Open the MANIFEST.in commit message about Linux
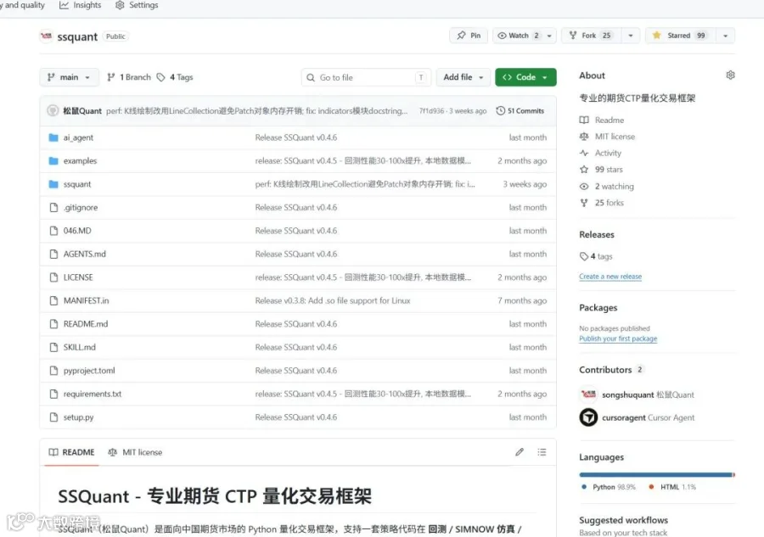Screen dimensions: 764x537 [x=333, y=301]
